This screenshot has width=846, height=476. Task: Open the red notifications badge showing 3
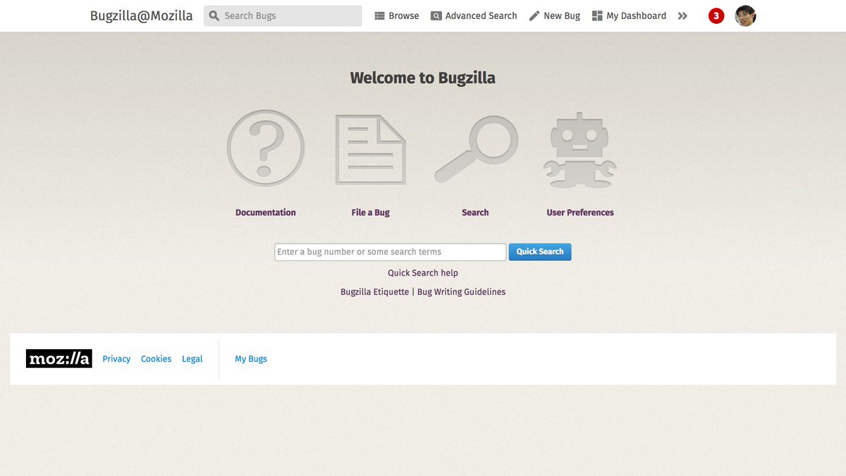coord(716,16)
